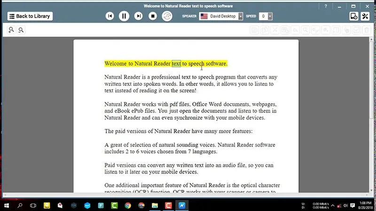This screenshot has width=376, height=211.
Task: Skip to the previous sentence
Action: [x=110, y=16]
